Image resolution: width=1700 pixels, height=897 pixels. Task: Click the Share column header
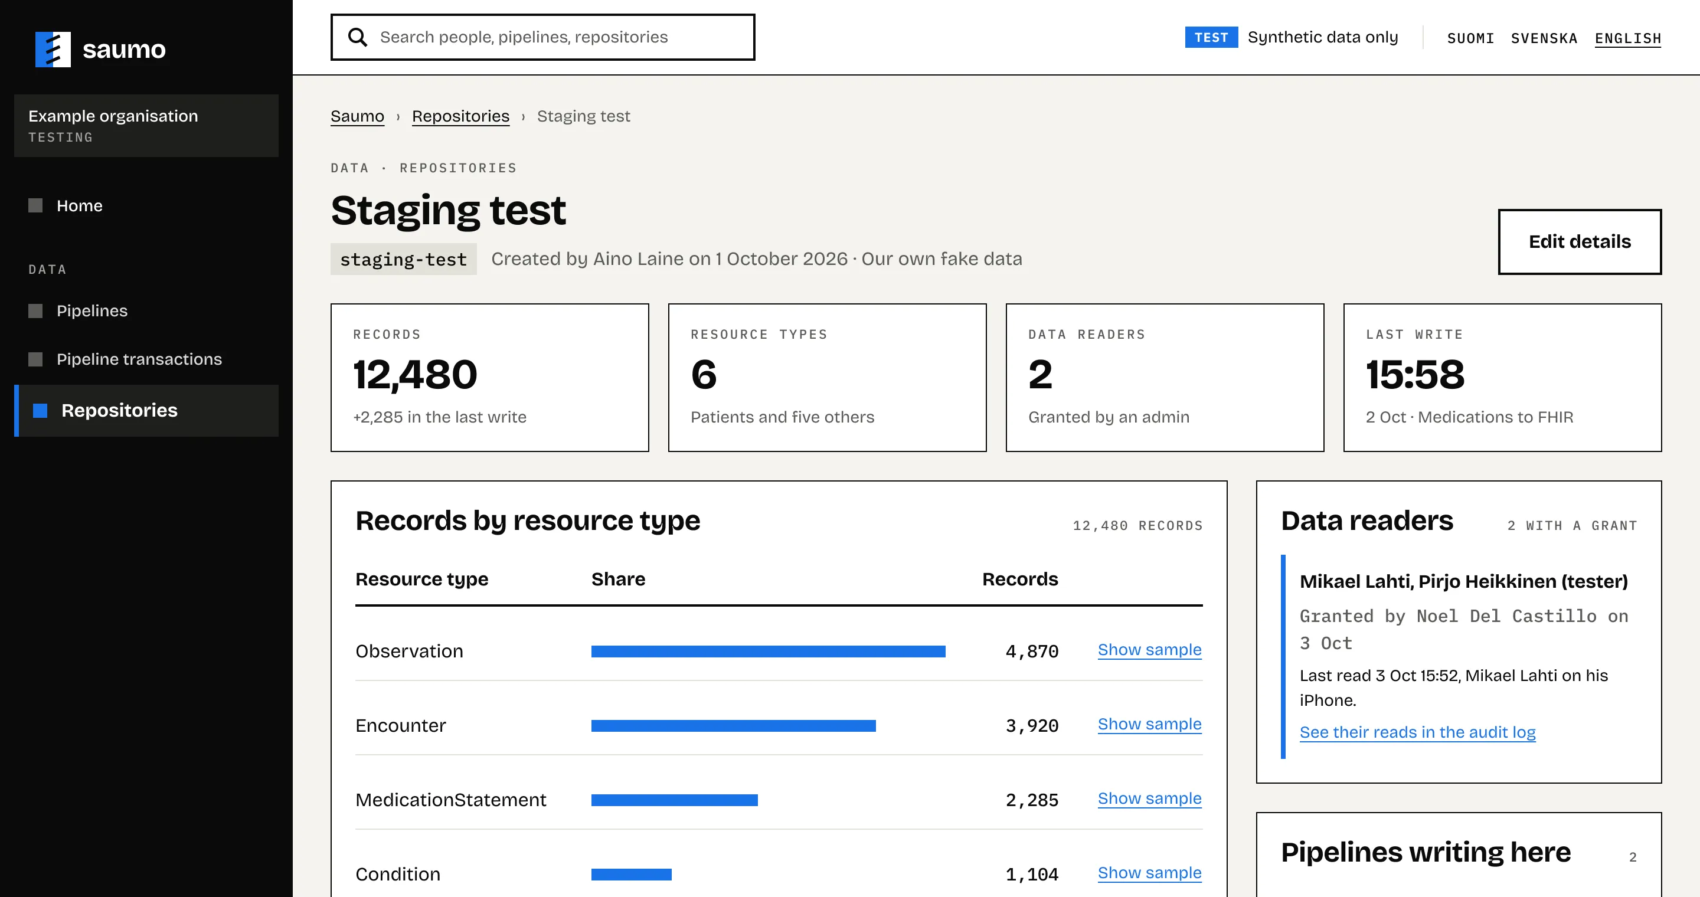click(x=619, y=579)
